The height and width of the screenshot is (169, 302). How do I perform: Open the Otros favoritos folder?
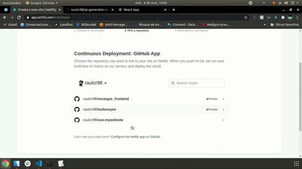[x=285, y=24]
